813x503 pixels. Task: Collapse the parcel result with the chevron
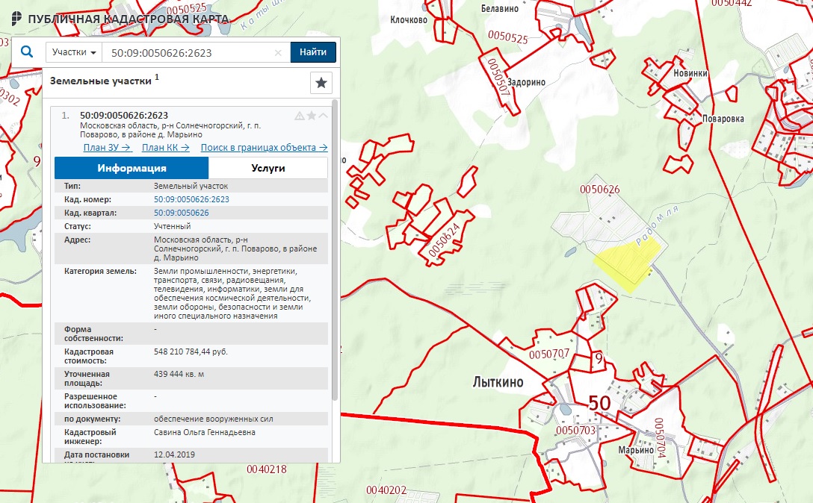pos(324,116)
